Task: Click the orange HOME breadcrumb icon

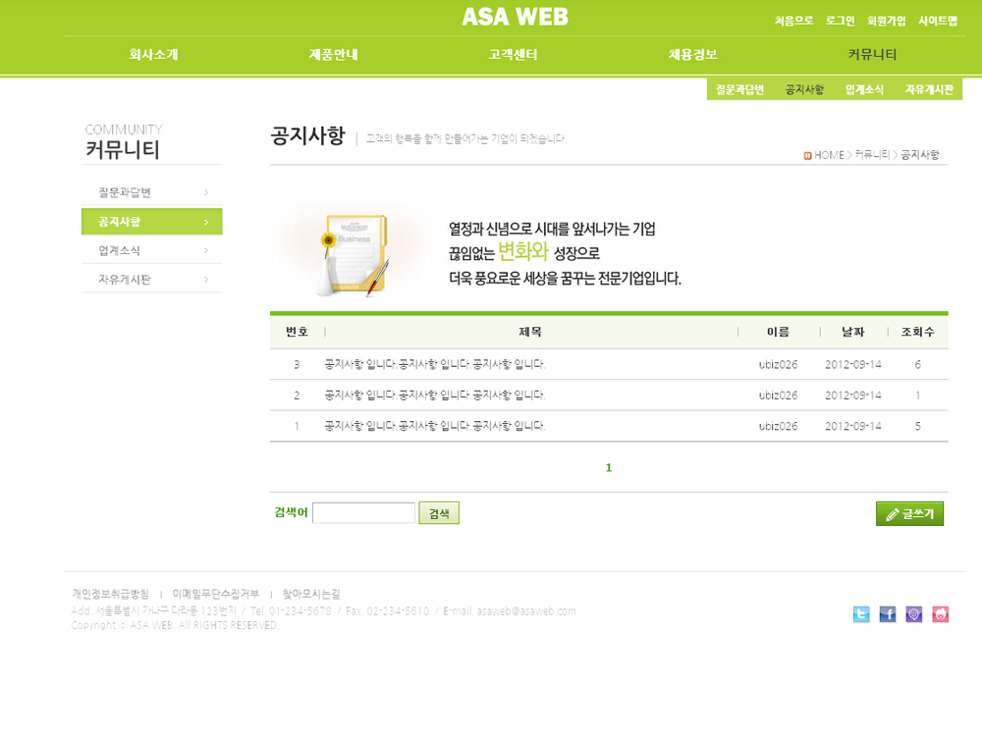Action: tap(807, 155)
